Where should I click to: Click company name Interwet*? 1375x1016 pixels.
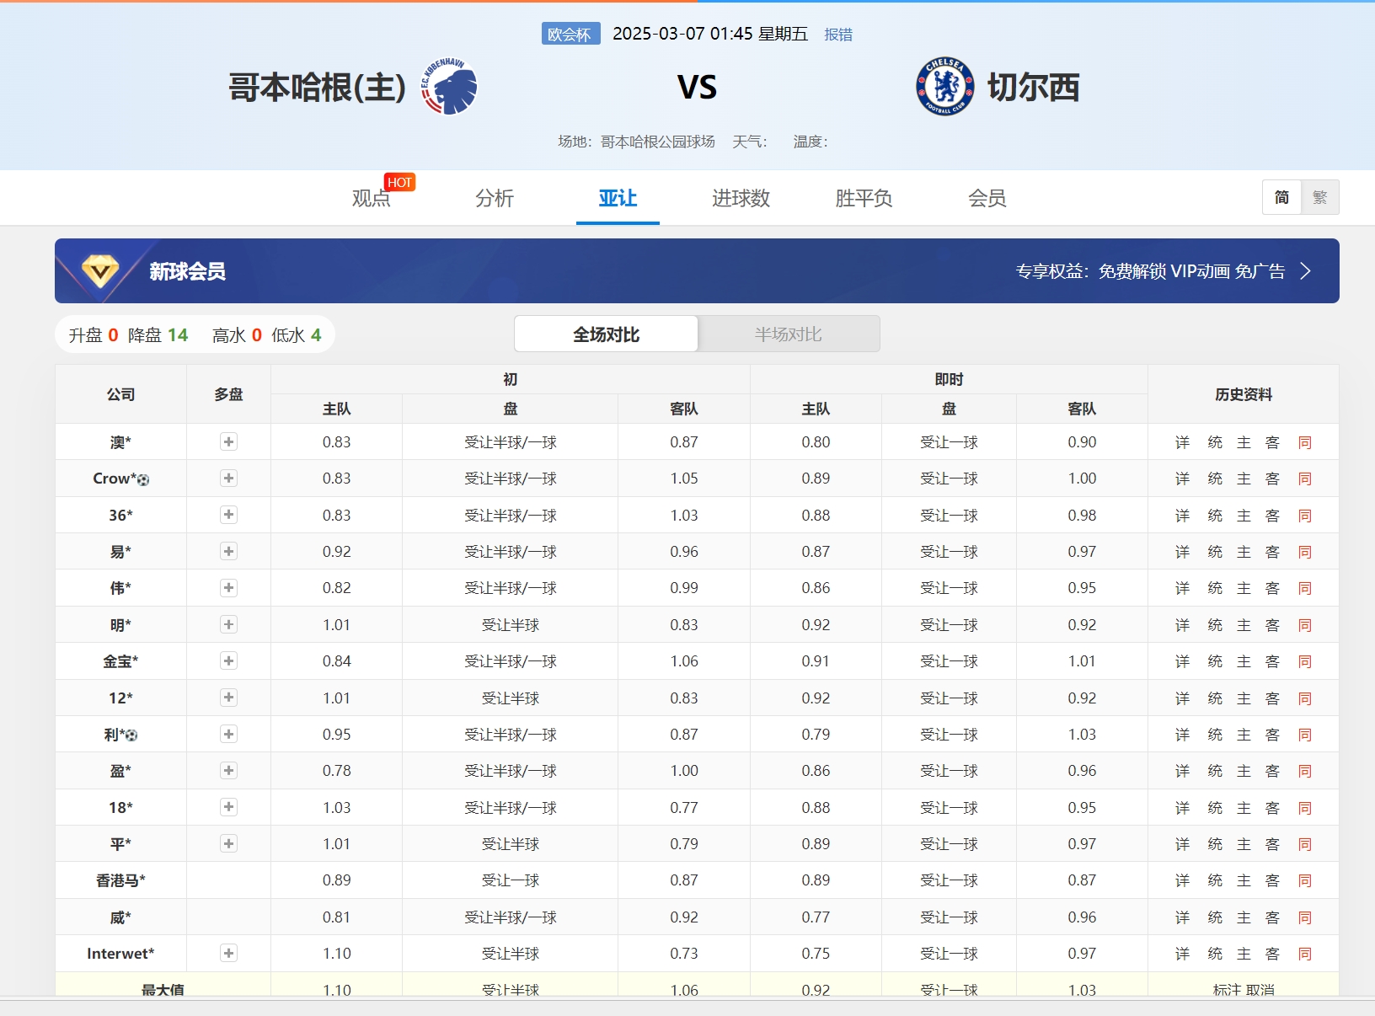(x=120, y=954)
